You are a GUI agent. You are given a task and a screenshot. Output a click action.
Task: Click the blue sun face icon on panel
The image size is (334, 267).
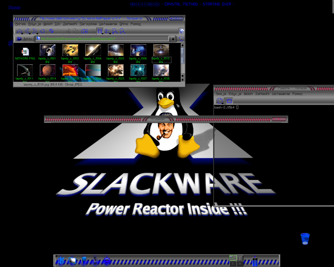[107, 260]
